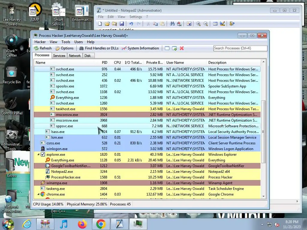The height and width of the screenshot is (230, 307).
Task: Collapse the explorer.exe process tree
Action: (x=38, y=155)
